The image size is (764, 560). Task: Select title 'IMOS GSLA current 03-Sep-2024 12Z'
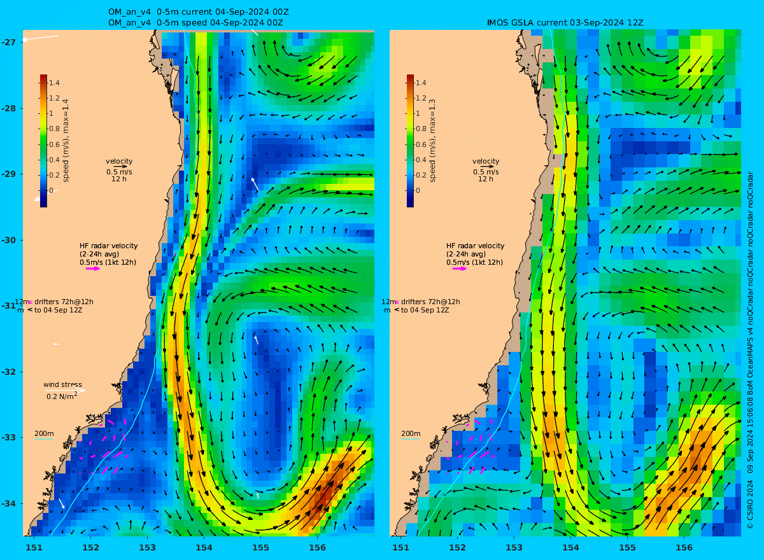(x=565, y=22)
